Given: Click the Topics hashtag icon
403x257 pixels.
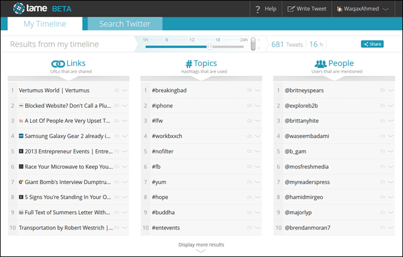Looking at the screenshot, I should [189, 64].
